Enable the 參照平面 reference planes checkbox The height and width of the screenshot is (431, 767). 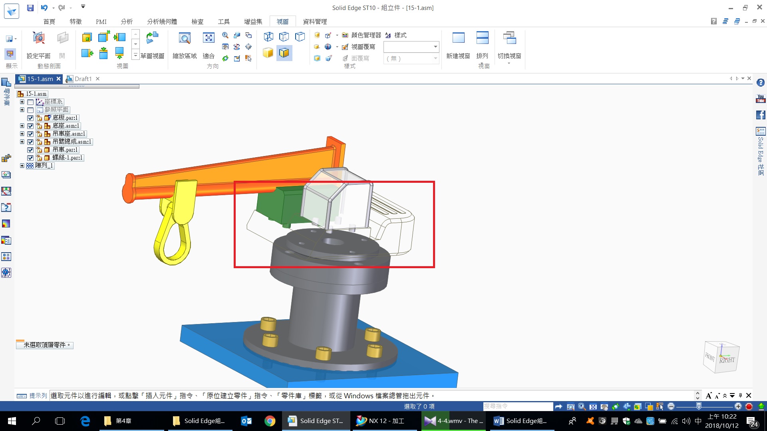(x=30, y=110)
